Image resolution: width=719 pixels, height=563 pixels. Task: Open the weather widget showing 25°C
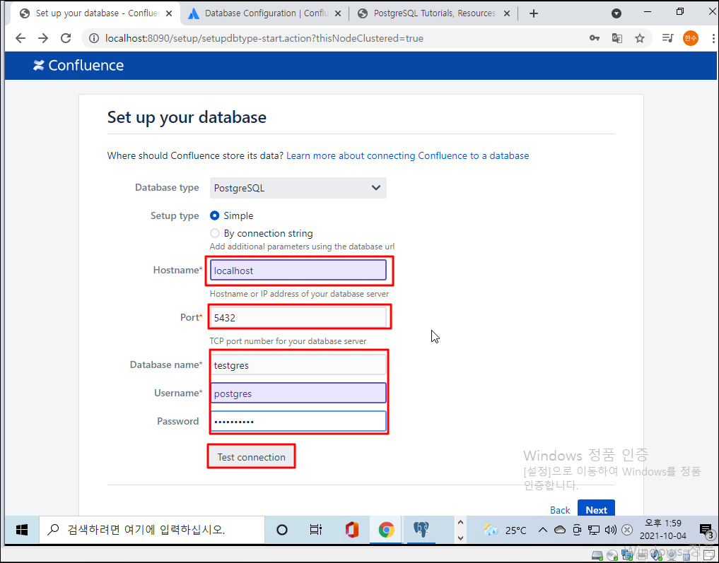505,530
